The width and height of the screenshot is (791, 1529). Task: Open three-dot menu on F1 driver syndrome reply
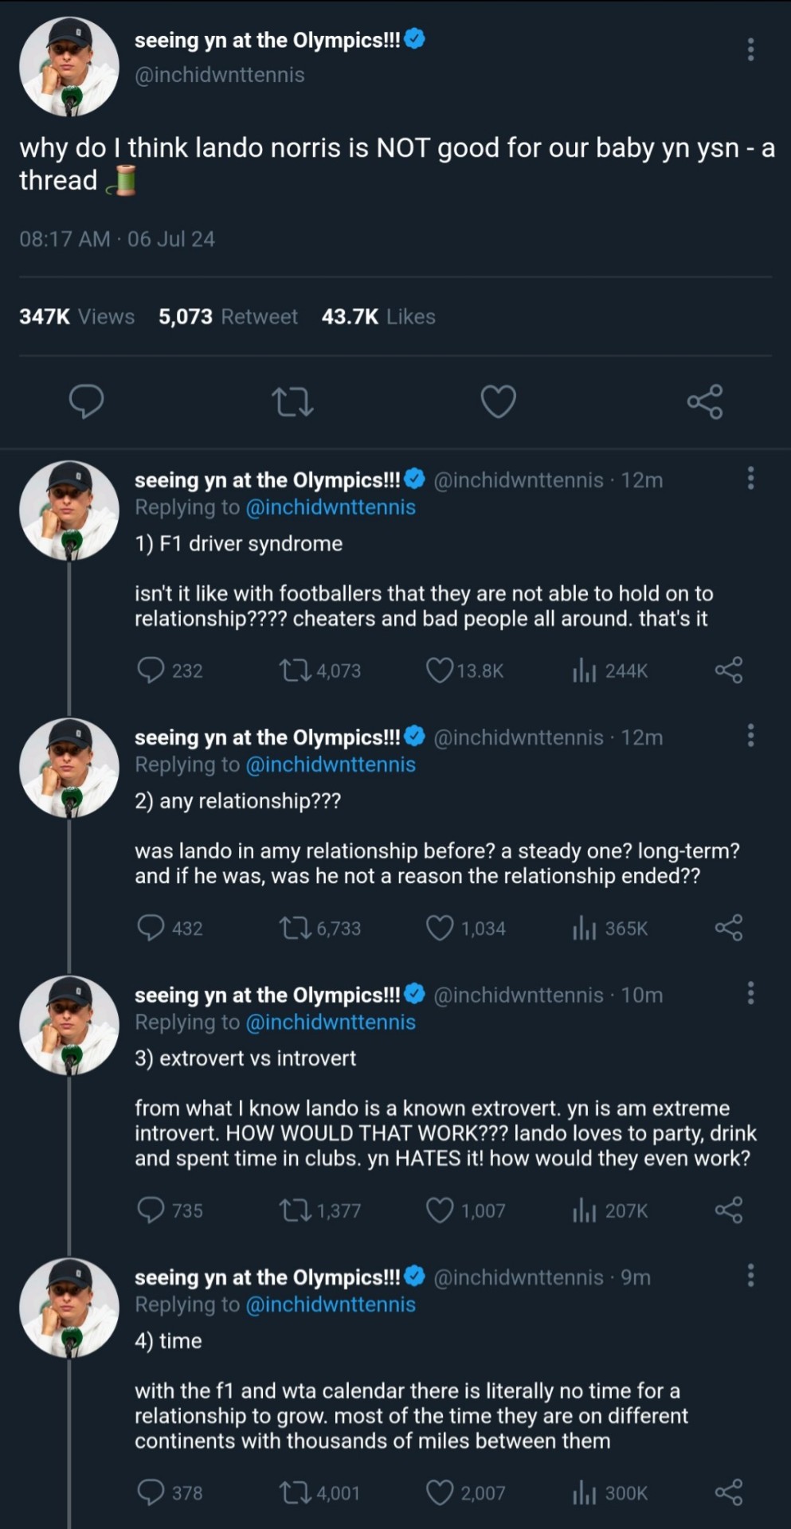click(x=750, y=479)
